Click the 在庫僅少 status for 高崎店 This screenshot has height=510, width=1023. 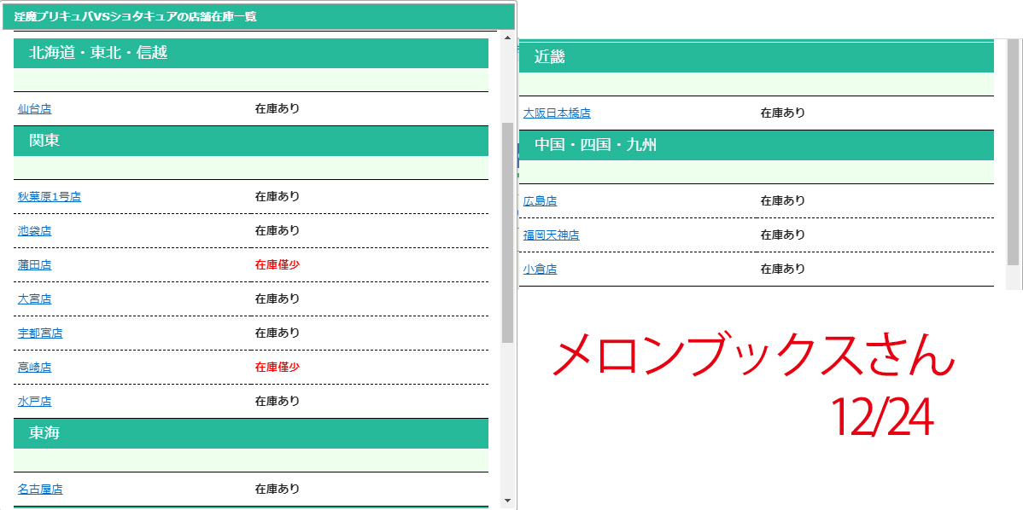click(278, 367)
